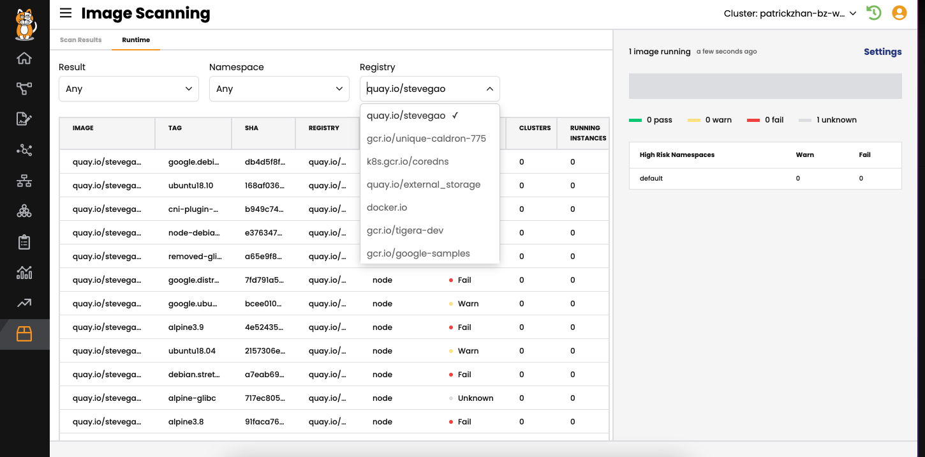This screenshot has height=457, width=925.
Task: Click the red fail legend swatch
Action: pyautogui.click(x=753, y=120)
